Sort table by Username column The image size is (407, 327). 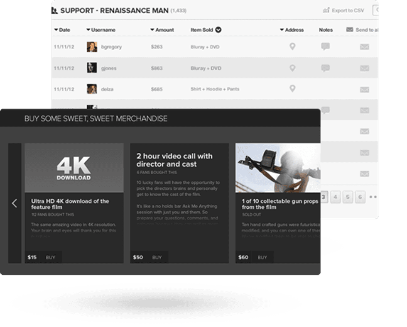(101, 30)
